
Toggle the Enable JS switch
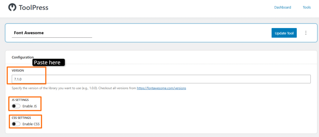pyautogui.click(x=16, y=106)
